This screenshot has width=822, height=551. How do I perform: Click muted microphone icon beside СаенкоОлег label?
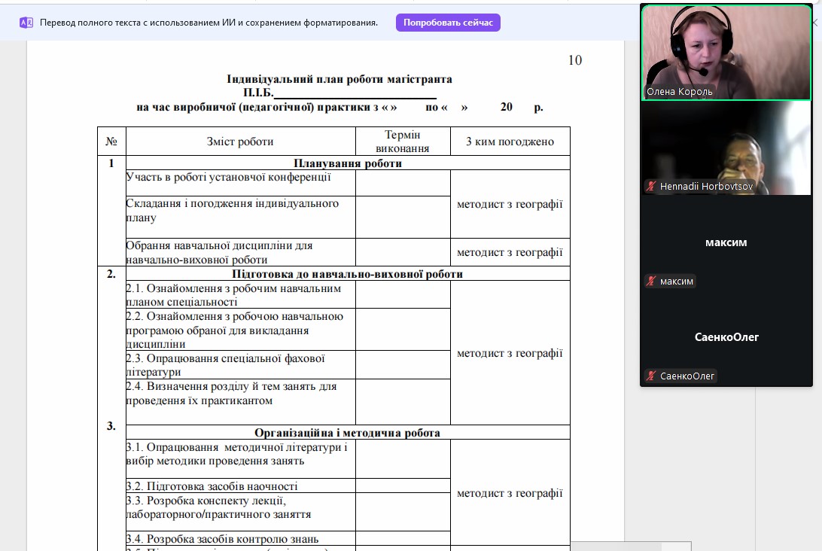(652, 376)
